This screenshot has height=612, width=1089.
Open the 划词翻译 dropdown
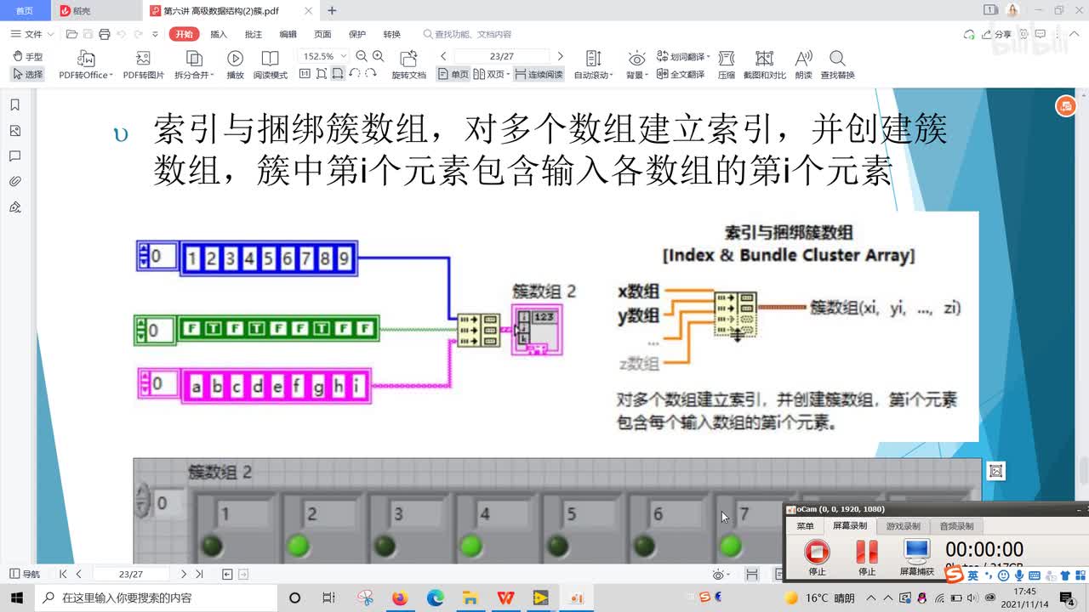coord(681,57)
